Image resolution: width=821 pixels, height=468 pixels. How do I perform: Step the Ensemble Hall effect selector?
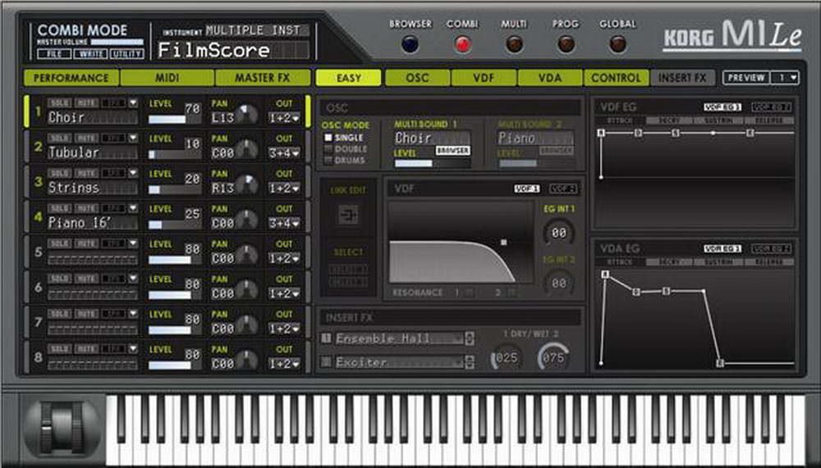tap(469, 339)
